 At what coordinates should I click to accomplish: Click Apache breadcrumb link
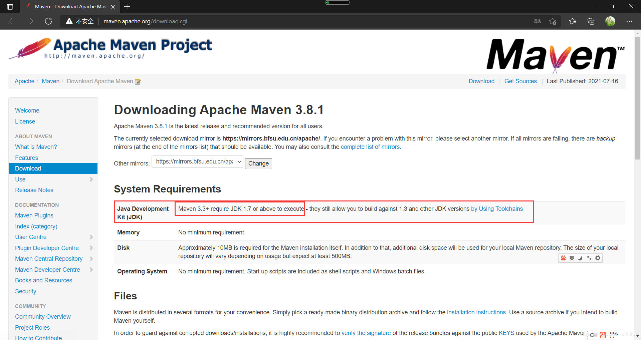(x=24, y=81)
